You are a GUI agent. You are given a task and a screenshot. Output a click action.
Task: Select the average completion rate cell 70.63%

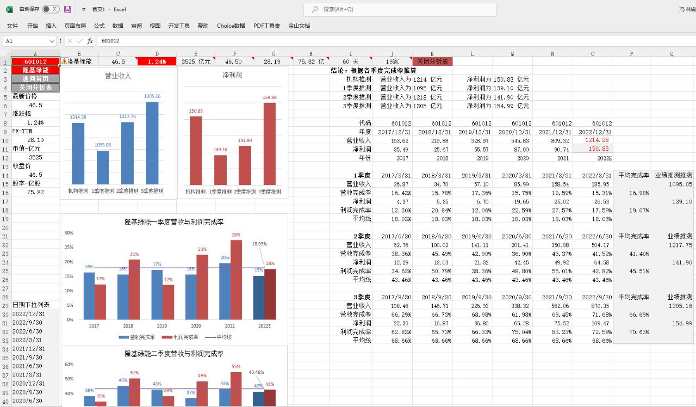[x=631, y=332]
